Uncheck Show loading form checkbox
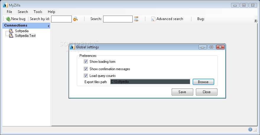This screenshot has height=135, width=260. (86, 62)
